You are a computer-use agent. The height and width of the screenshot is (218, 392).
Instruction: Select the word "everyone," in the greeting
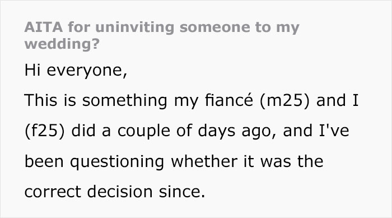pos(87,71)
